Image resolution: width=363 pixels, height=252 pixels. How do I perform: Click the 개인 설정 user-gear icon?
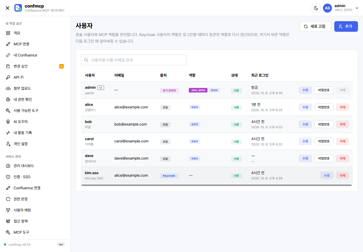coord(8,144)
